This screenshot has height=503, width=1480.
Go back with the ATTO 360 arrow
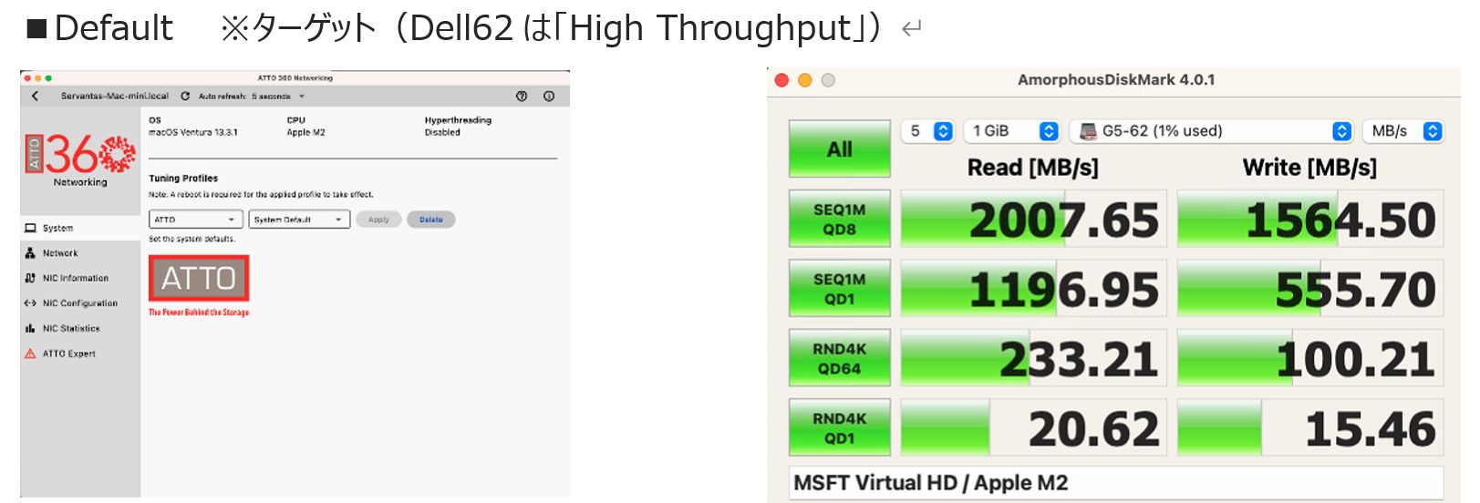35,96
